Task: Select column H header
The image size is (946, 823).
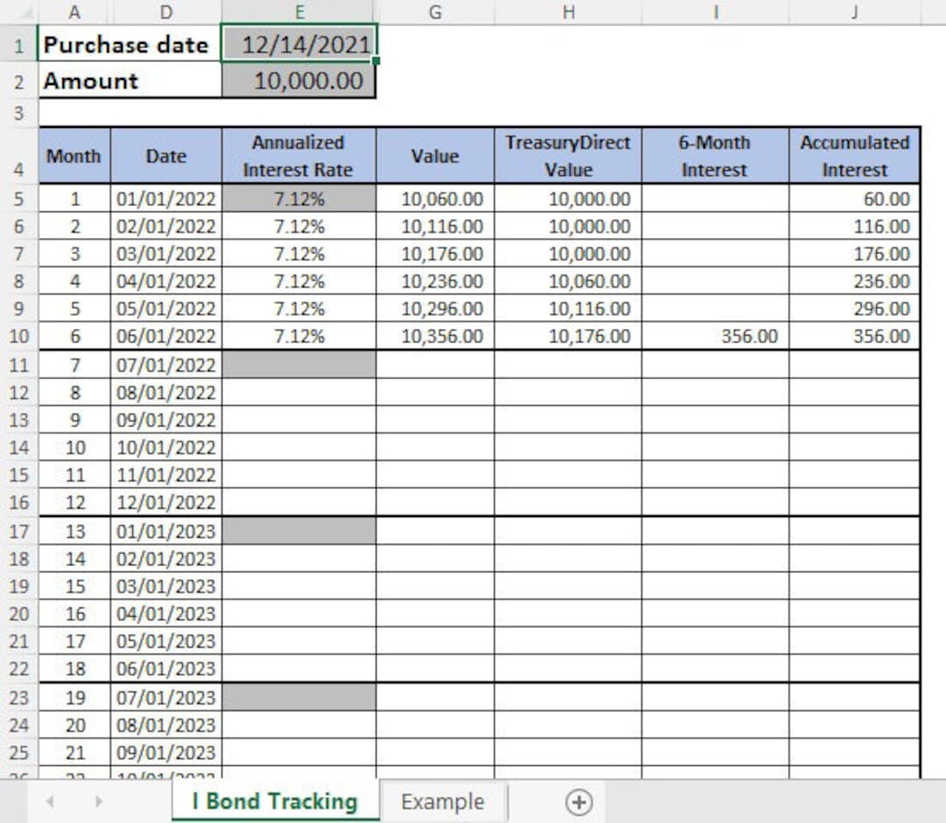Action: 569,11
